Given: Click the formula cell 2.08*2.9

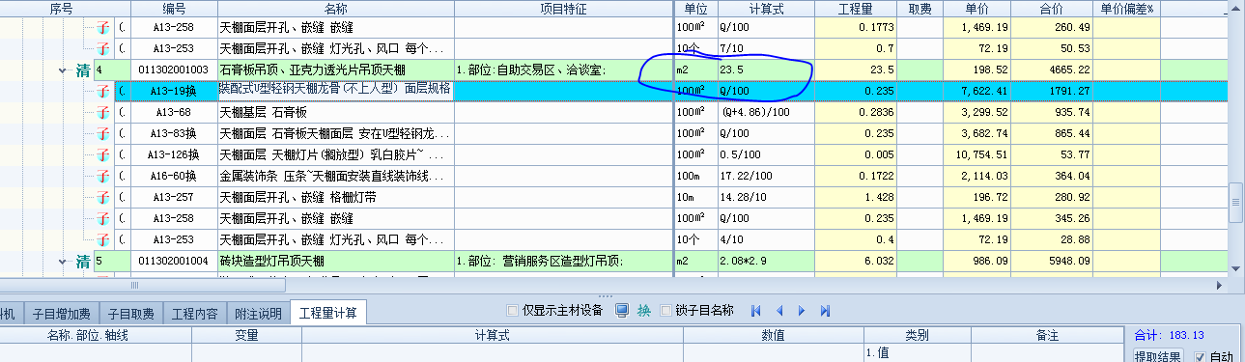Looking at the screenshot, I should pos(765,262).
